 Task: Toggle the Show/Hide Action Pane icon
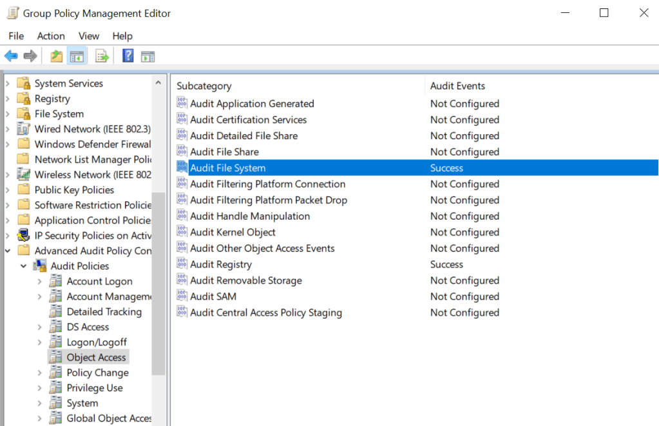point(148,57)
